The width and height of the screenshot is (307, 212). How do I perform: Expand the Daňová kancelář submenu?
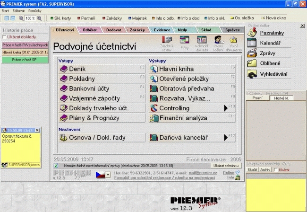point(226,138)
